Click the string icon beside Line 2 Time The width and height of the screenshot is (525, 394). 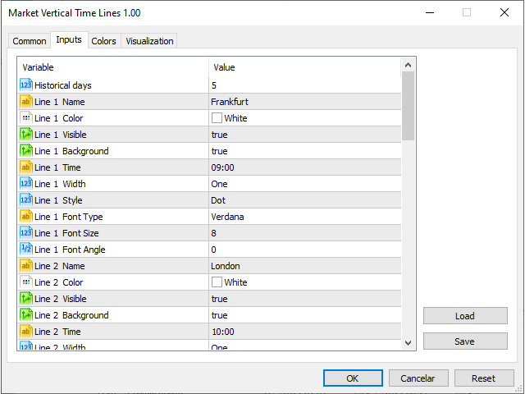click(x=26, y=332)
